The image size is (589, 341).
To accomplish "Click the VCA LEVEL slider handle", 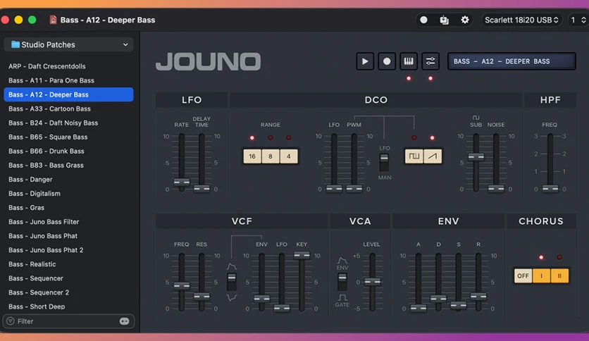I will 372,282.
